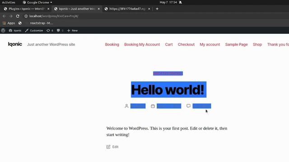Open the Iqonic site dashboard menu

(x=15, y=31)
